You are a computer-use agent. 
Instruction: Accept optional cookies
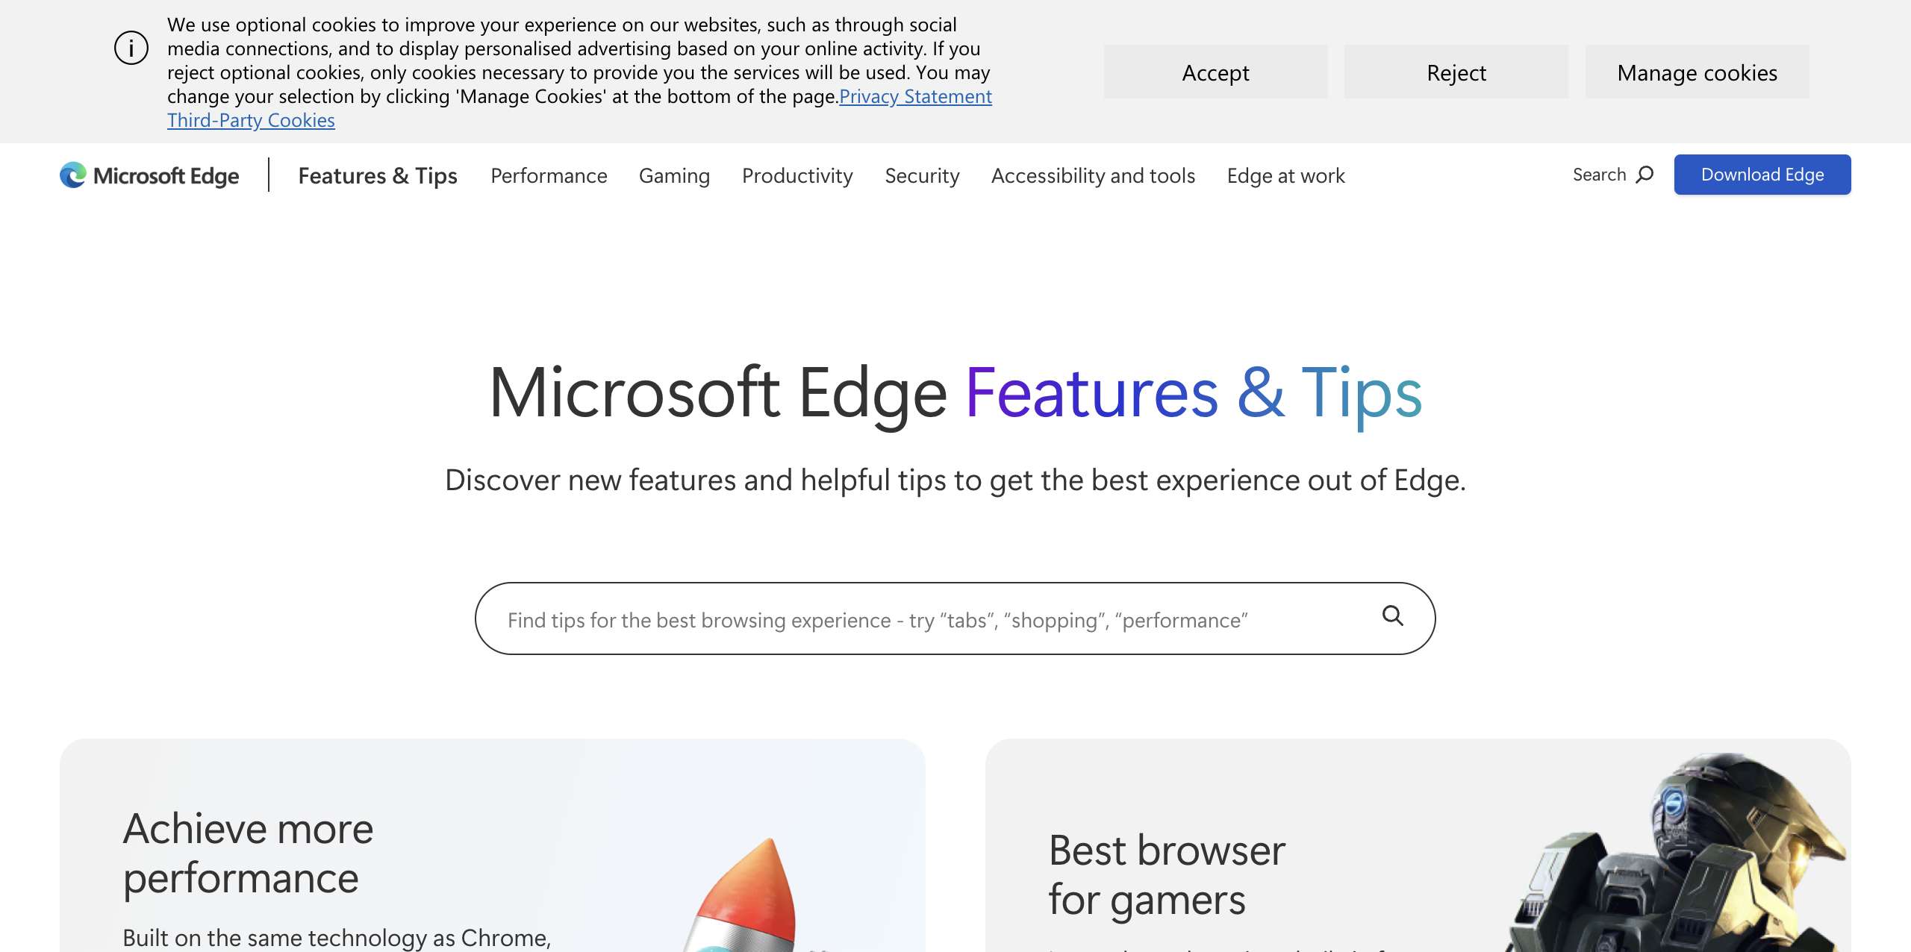point(1215,72)
